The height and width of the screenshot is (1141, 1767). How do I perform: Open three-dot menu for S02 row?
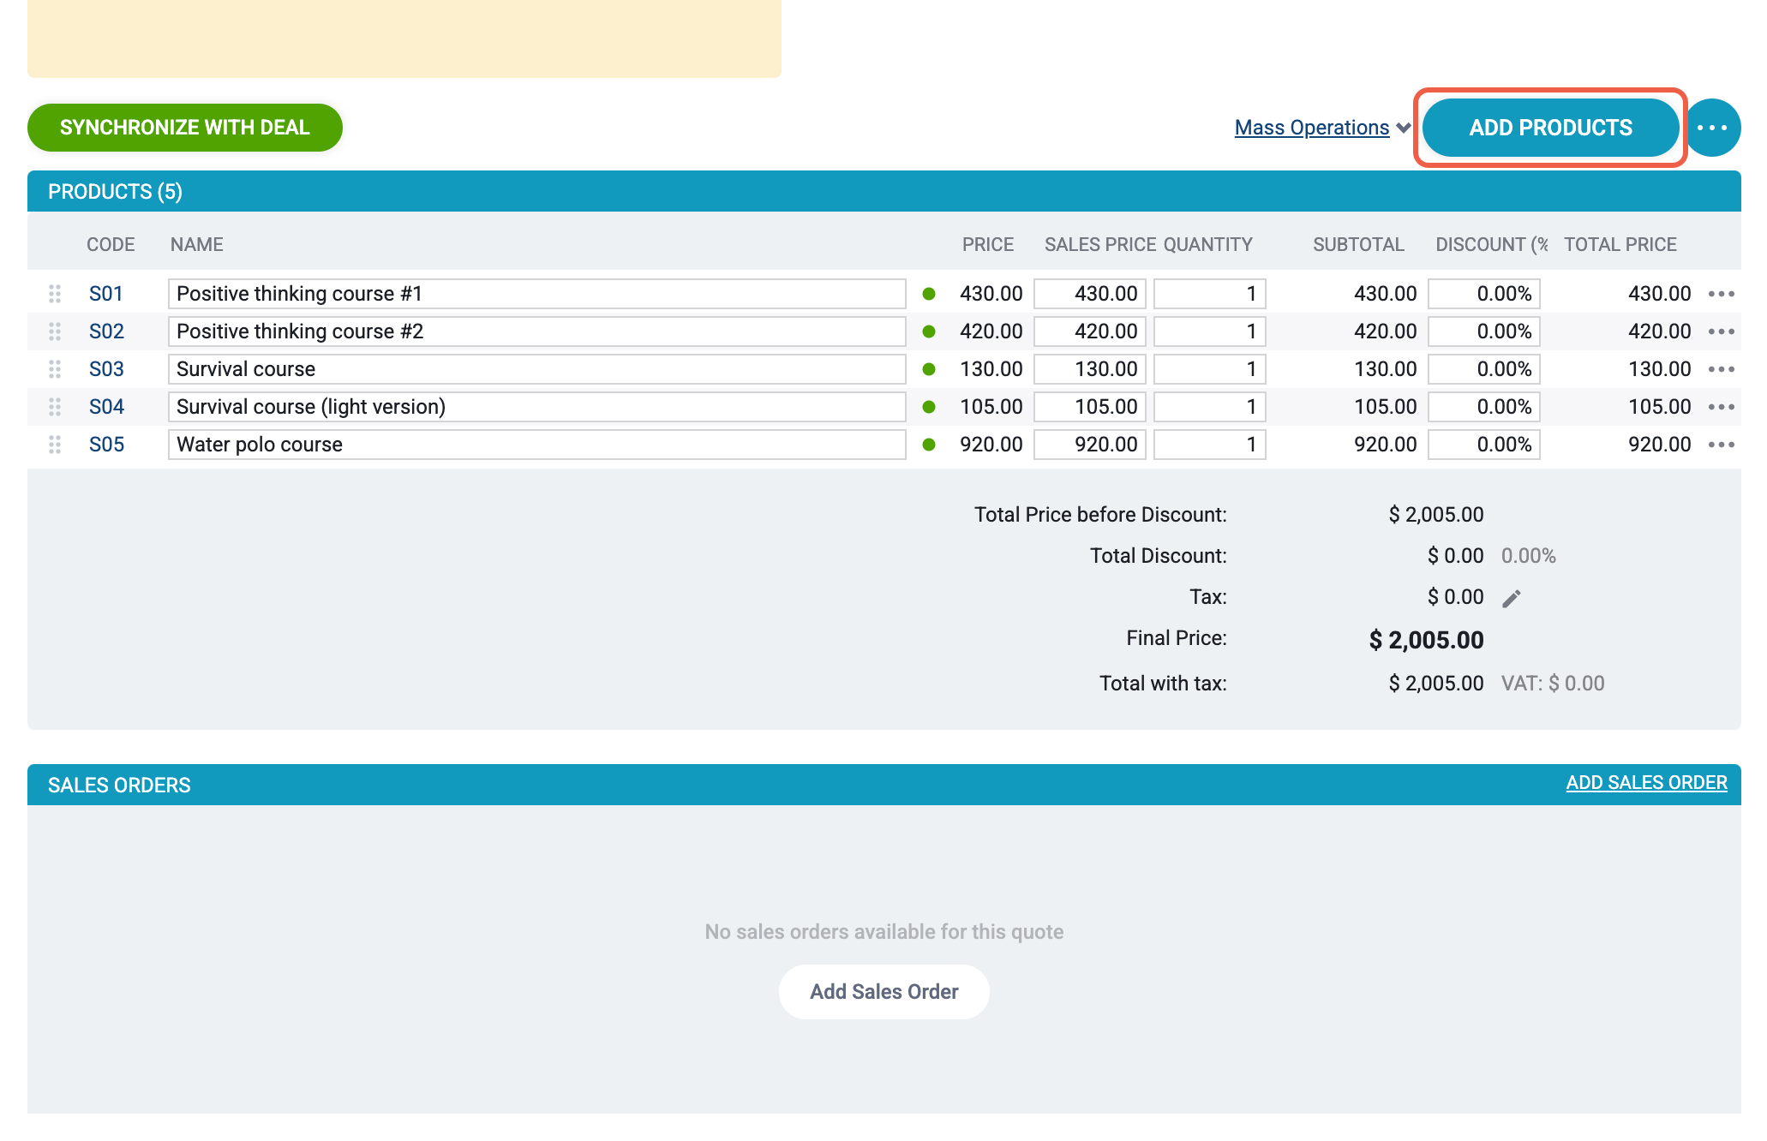tap(1721, 332)
